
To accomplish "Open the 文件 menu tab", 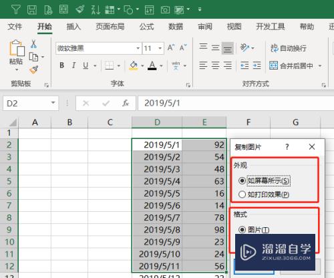I will tap(15, 27).
